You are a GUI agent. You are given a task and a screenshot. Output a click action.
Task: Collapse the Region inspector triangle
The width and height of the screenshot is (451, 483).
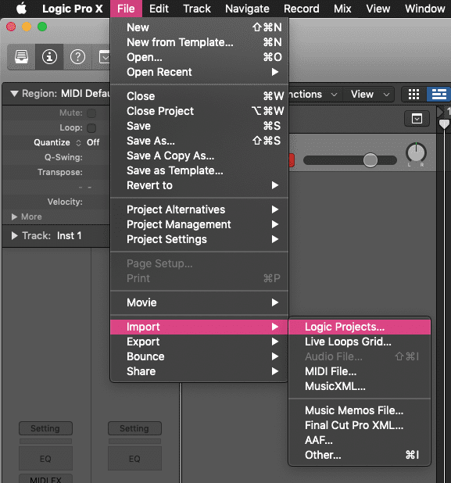(14, 94)
